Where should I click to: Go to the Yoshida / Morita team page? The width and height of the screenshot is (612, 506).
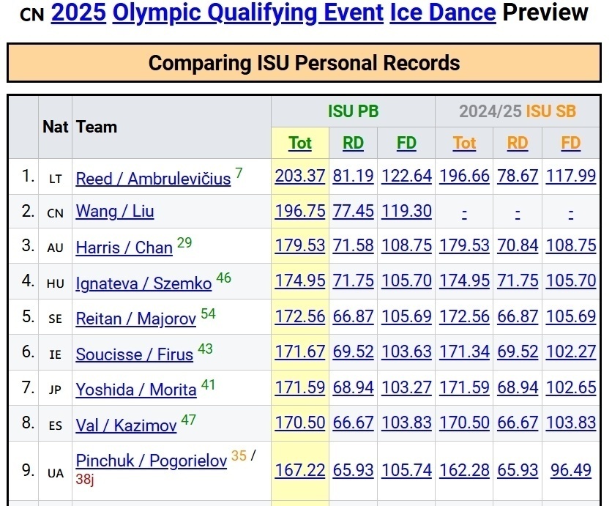136,390
